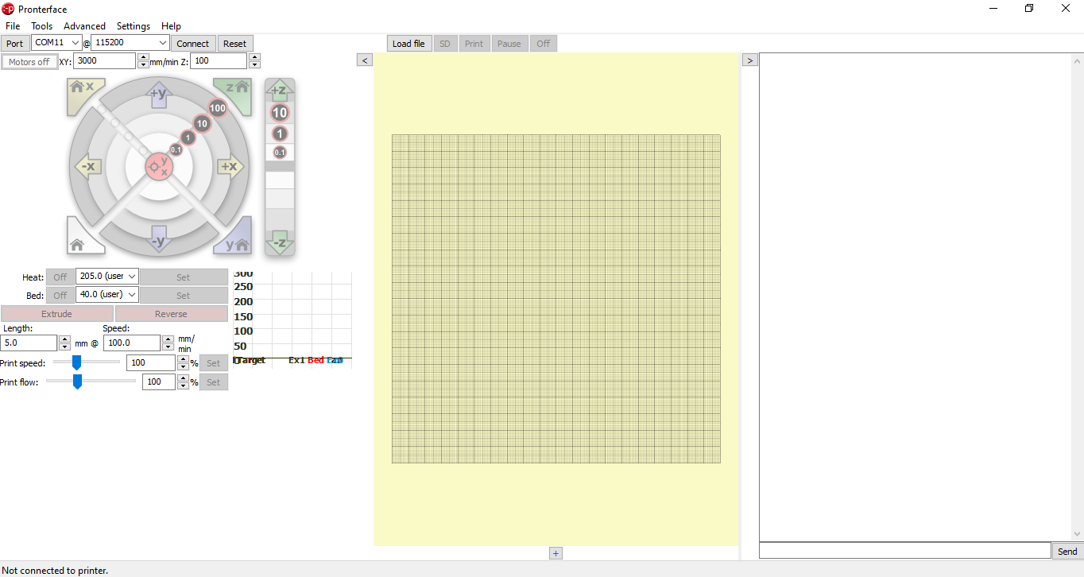The image size is (1084, 577).
Task: Select the 10 mm XY step ring
Action: [x=202, y=123]
